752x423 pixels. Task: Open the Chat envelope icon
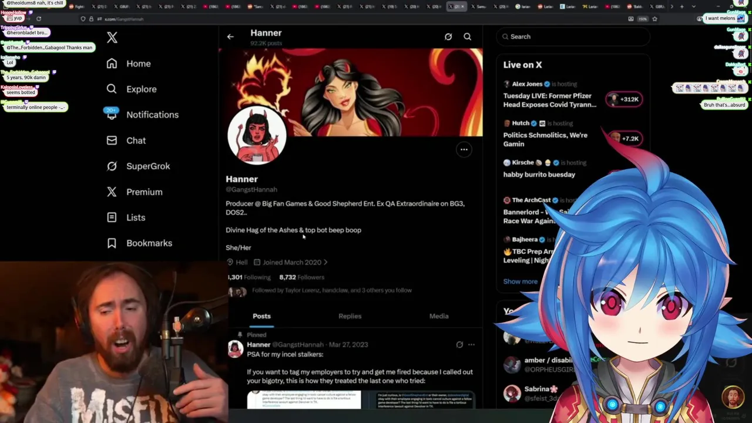[x=112, y=140]
